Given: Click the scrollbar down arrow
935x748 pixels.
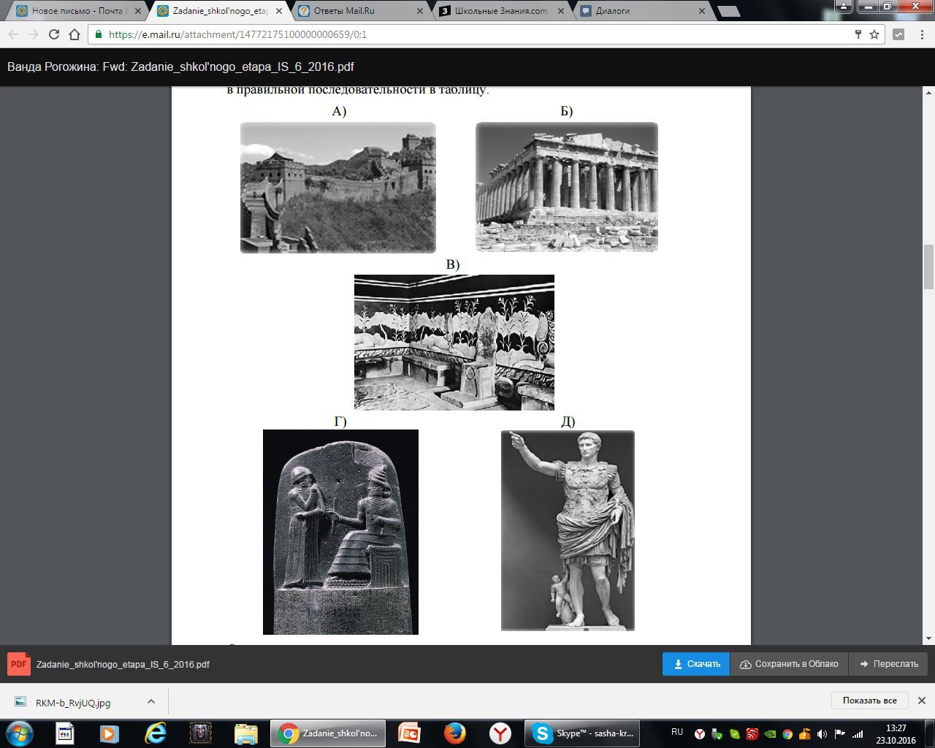Looking at the screenshot, I should point(929,639).
